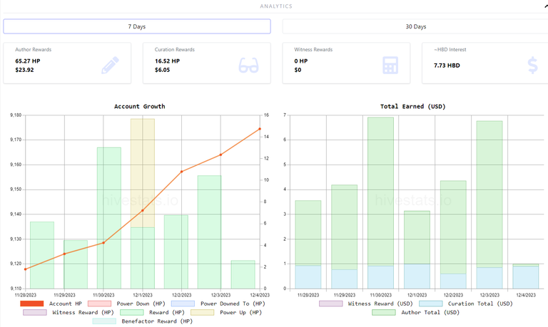Click the Account HP legend label

click(x=66, y=303)
